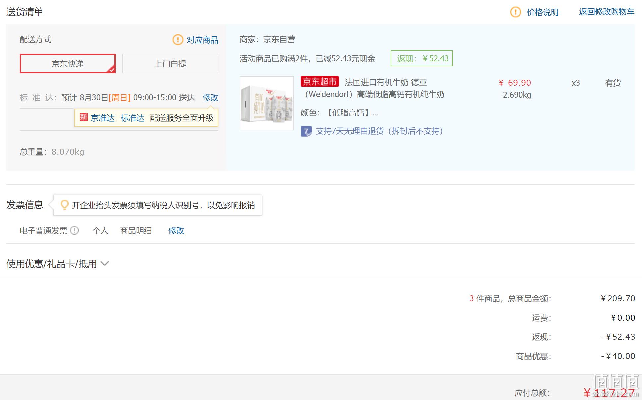Click the 京东超市 red tag
642x400 pixels.
(320, 81)
